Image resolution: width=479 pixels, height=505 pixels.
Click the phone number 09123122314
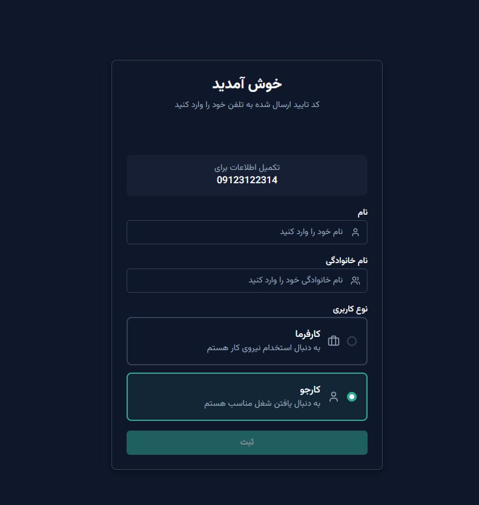click(247, 180)
